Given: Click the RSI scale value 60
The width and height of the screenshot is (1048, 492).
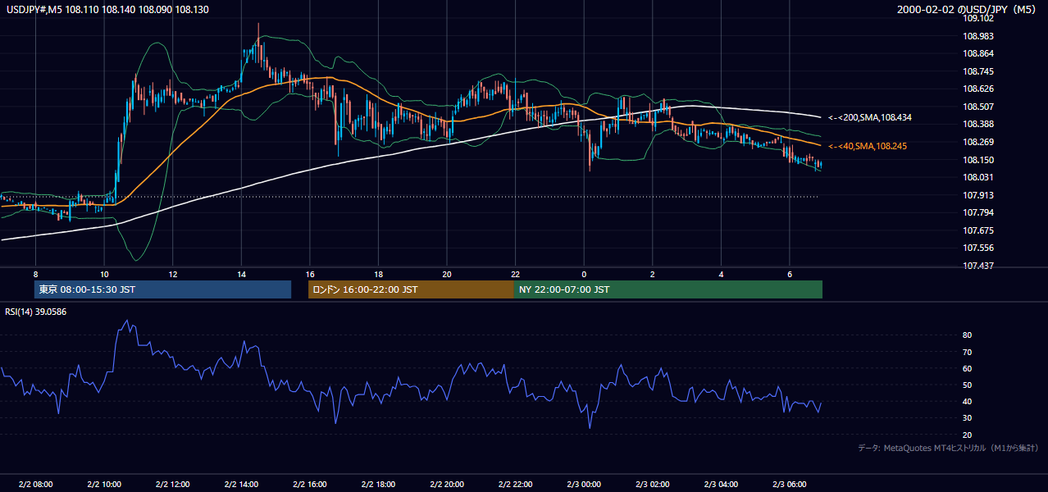Looking at the screenshot, I should 968,368.
